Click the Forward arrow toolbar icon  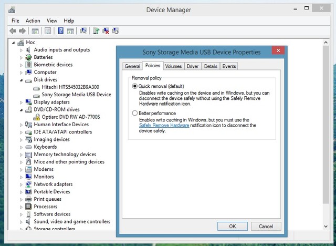click(22, 31)
